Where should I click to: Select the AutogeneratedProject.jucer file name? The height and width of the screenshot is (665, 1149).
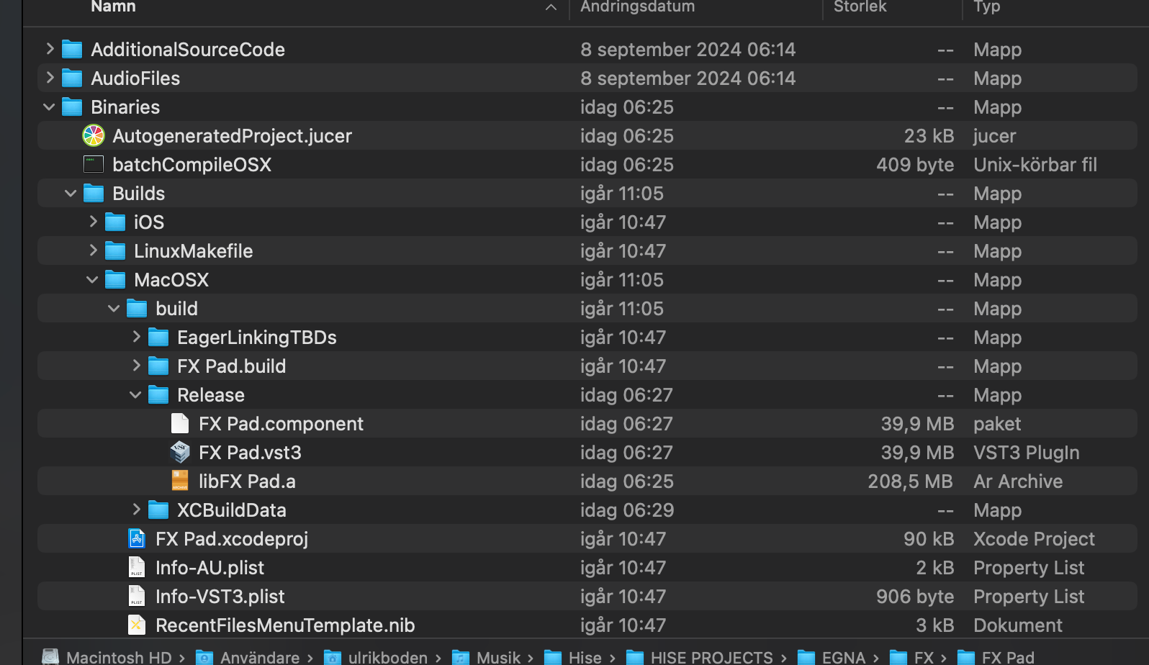[x=232, y=136]
